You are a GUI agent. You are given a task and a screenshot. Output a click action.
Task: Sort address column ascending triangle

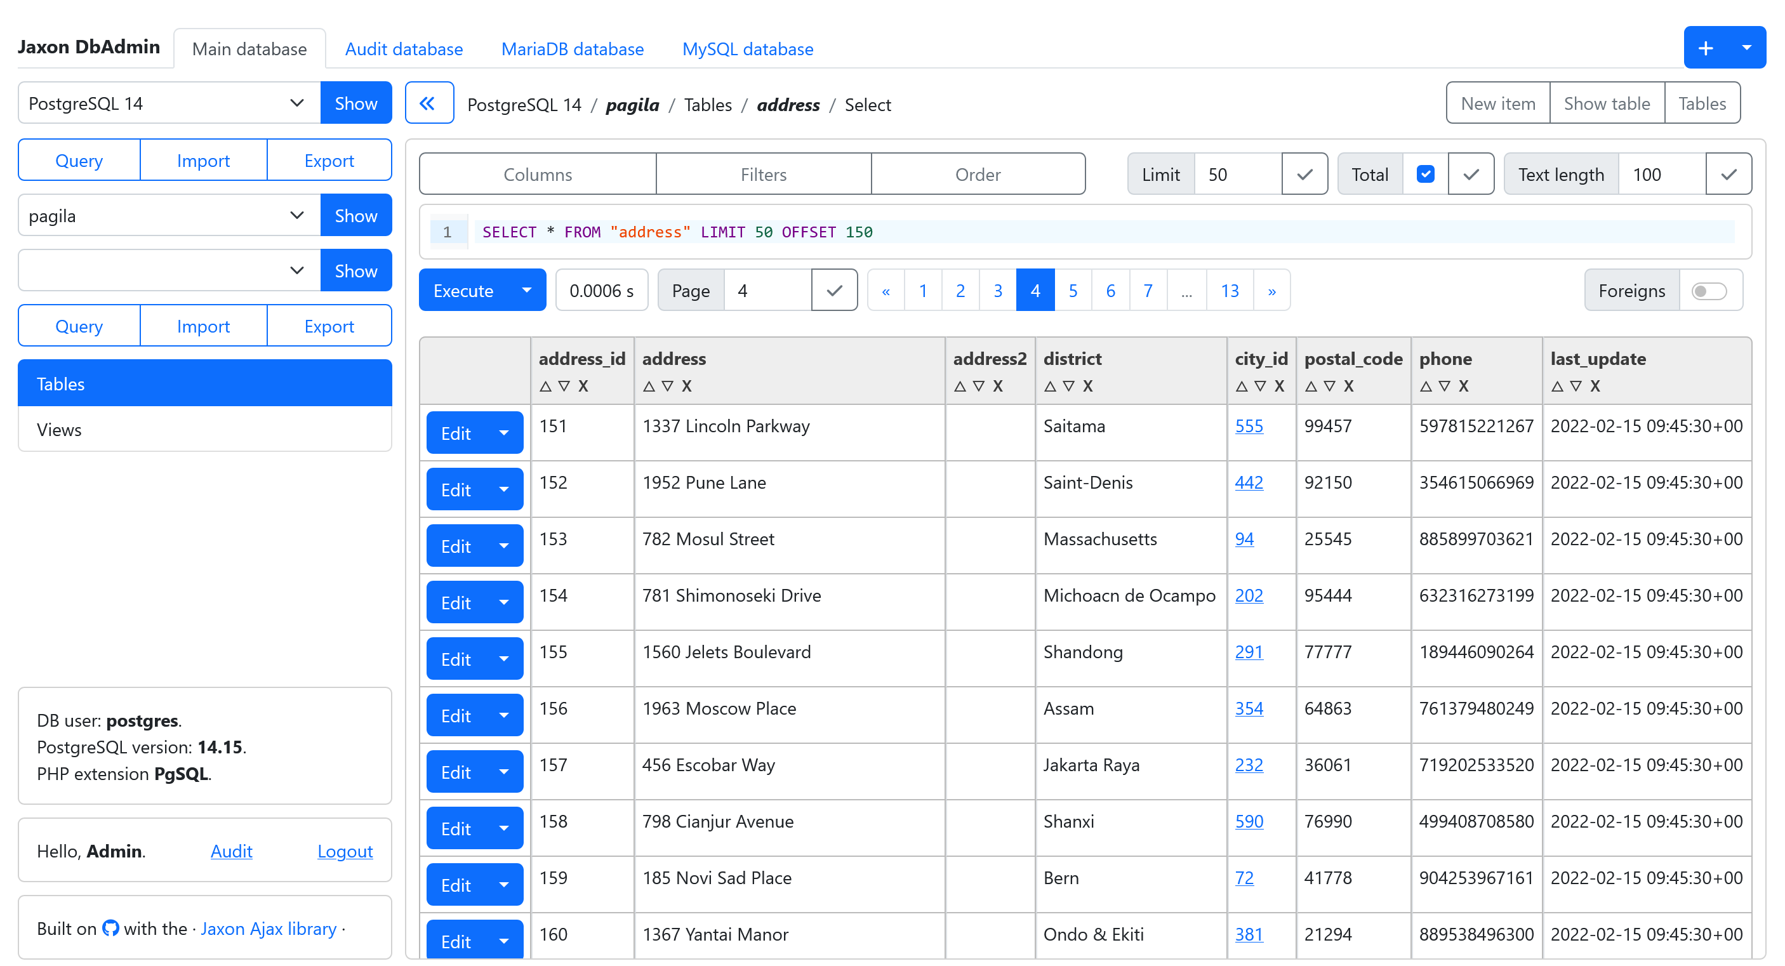click(649, 386)
